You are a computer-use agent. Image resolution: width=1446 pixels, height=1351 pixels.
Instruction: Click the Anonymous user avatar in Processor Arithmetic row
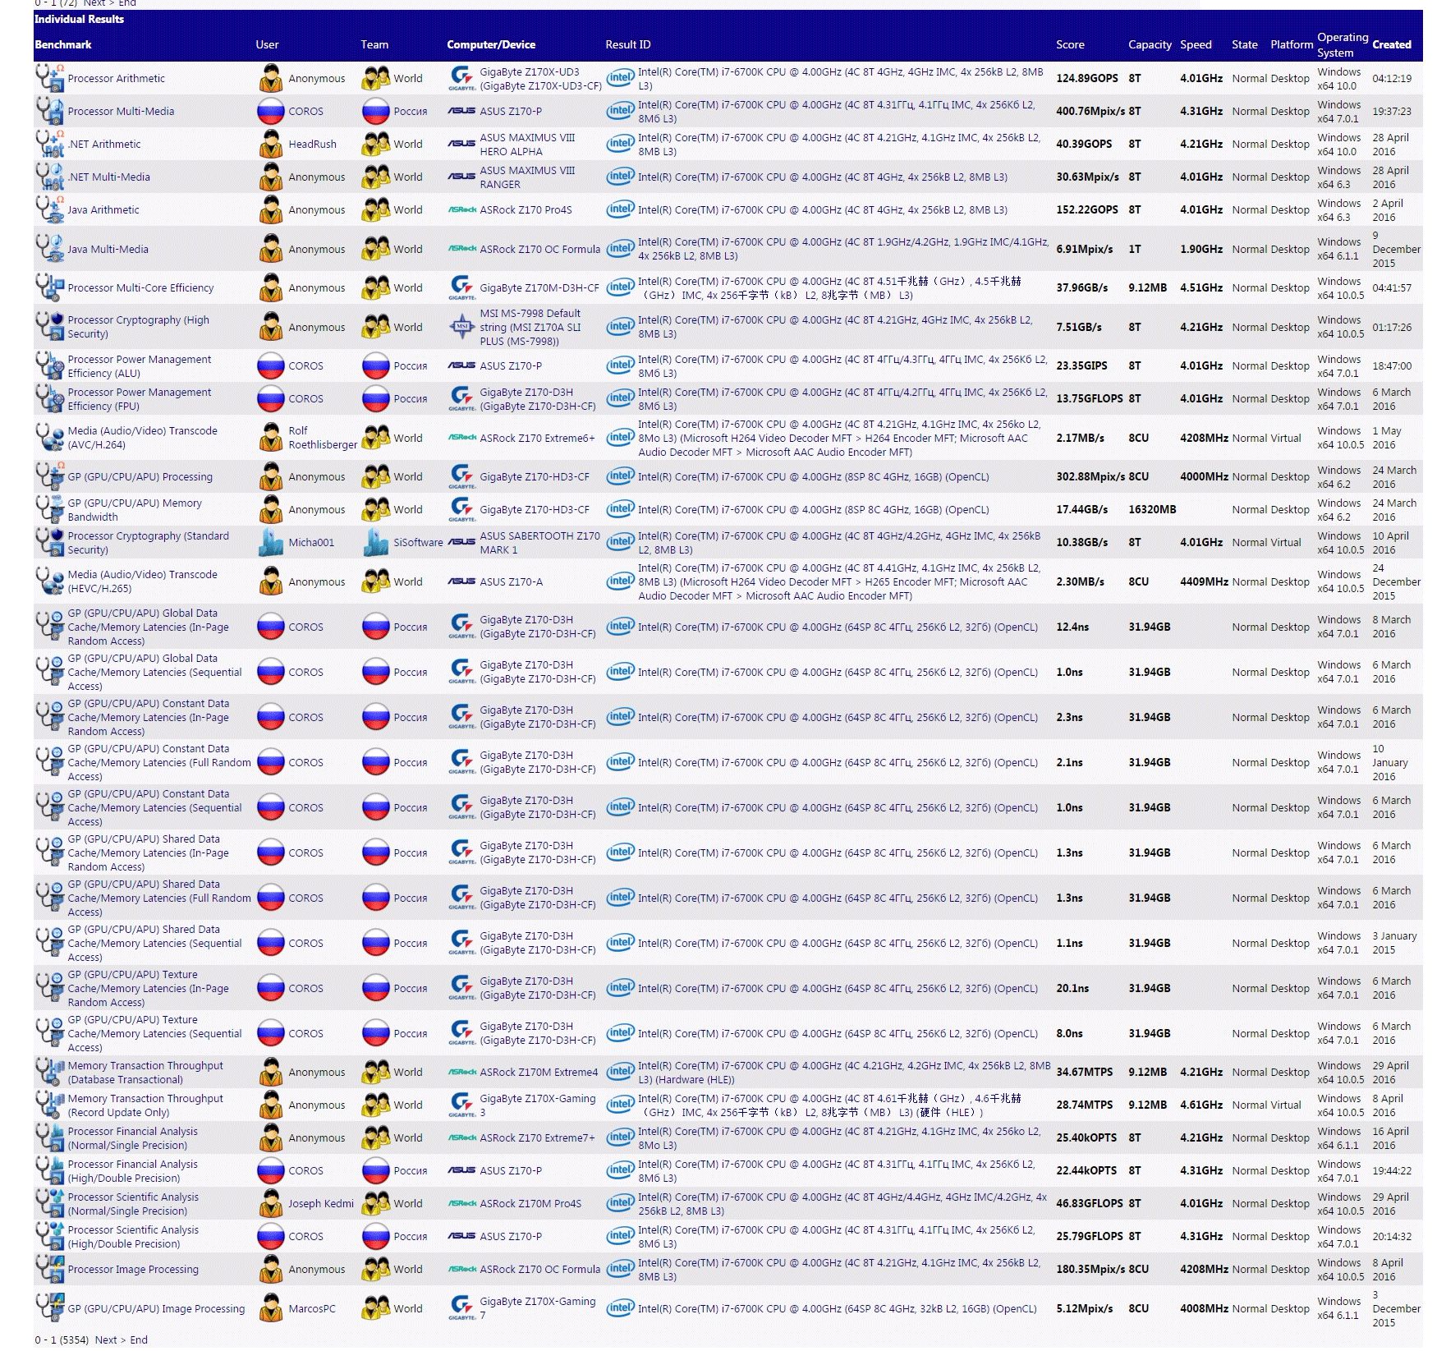pyautogui.click(x=270, y=78)
